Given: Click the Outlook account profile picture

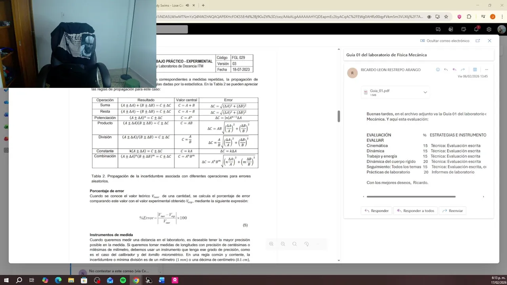Looking at the screenshot, I should (x=501, y=29).
